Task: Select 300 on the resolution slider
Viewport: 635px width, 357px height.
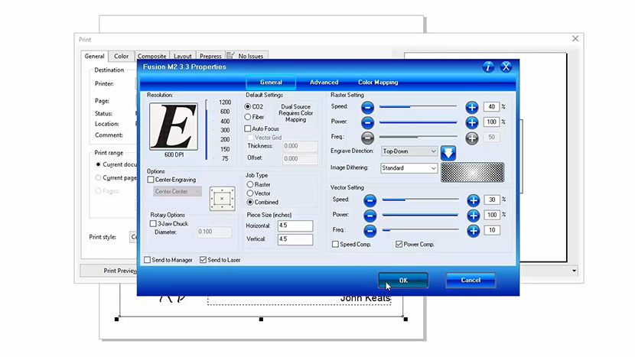Action: pos(225,130)
